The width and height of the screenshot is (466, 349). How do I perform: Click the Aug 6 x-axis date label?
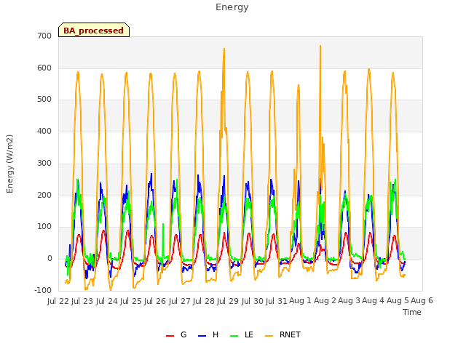coord(422,301)
